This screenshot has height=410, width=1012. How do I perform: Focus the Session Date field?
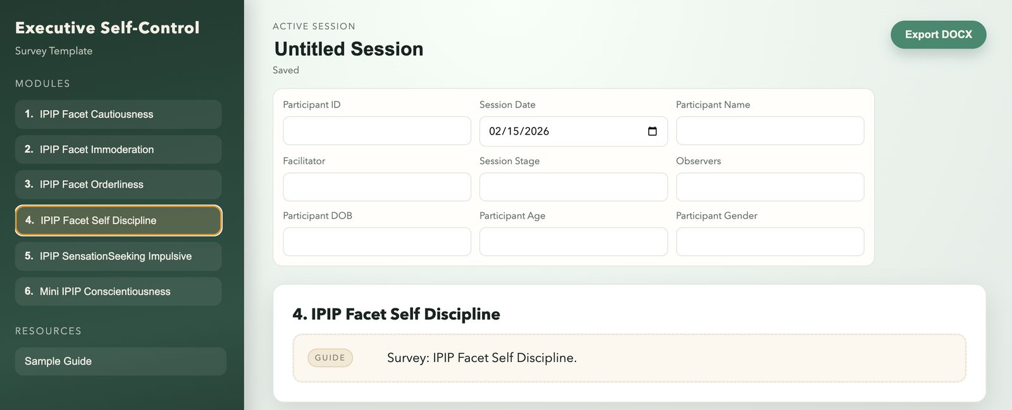[x=557, y=131]
